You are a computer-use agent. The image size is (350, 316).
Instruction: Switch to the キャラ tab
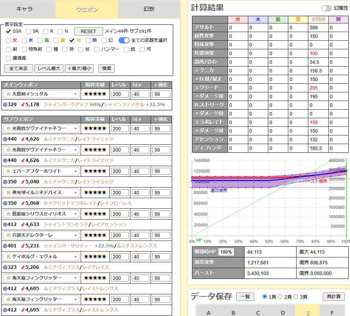(x=24, y=9)
